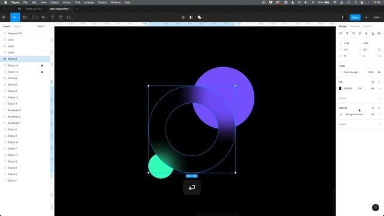Screen dimensions: 384x216
Task: Switch to the Prototype tab
Action: [x=355, y=26]
